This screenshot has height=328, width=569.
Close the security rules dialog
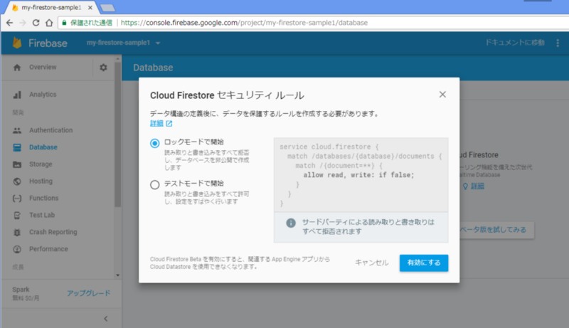[x=442, y=95]
